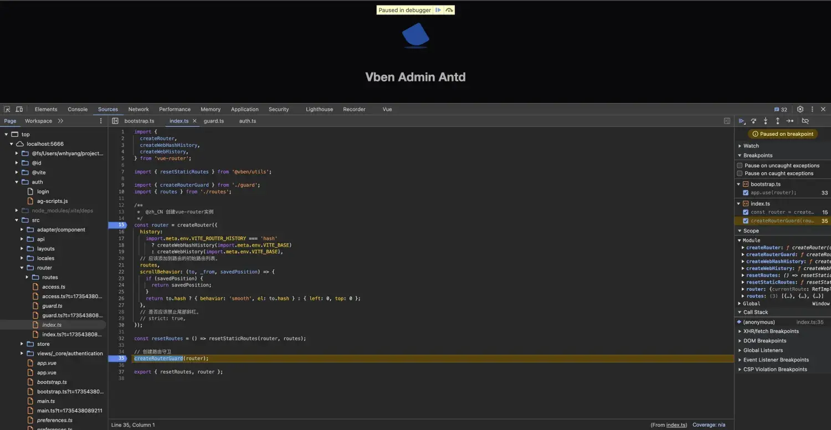
Task: Expand the @vite folder in tree
Action: tap(17, 172)
